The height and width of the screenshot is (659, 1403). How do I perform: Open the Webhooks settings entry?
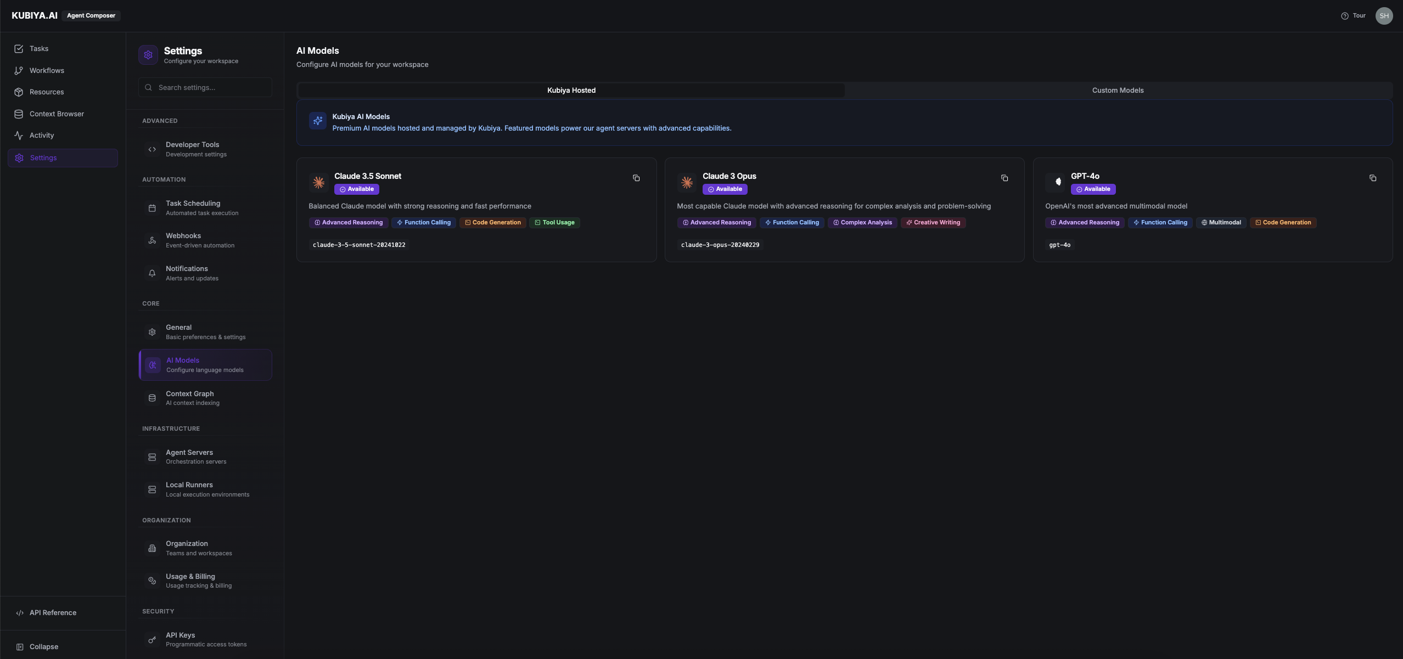(x=205, y=240)
